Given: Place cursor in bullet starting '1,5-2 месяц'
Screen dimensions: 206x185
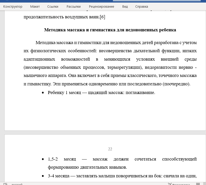Looking at the screenshot, I should pyautogui.click(x=122, y=159).
